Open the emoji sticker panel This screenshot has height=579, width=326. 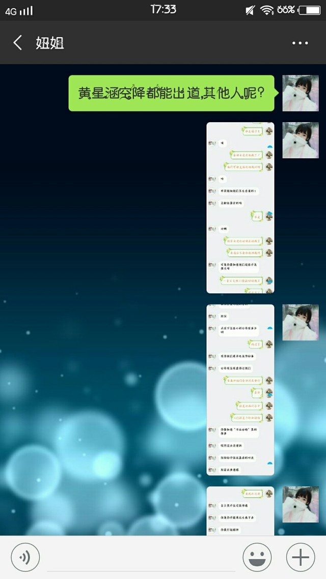(257, 558)
